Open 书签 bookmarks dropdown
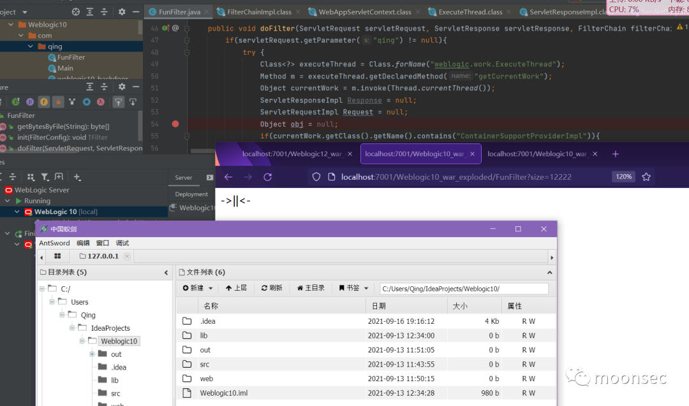This screenshot has width=689, height=406. [353, 288]
